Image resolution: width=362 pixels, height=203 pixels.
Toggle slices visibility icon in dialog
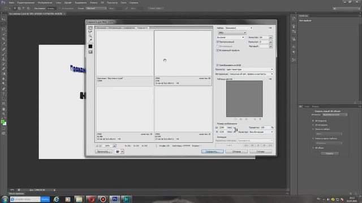[90, 52]
